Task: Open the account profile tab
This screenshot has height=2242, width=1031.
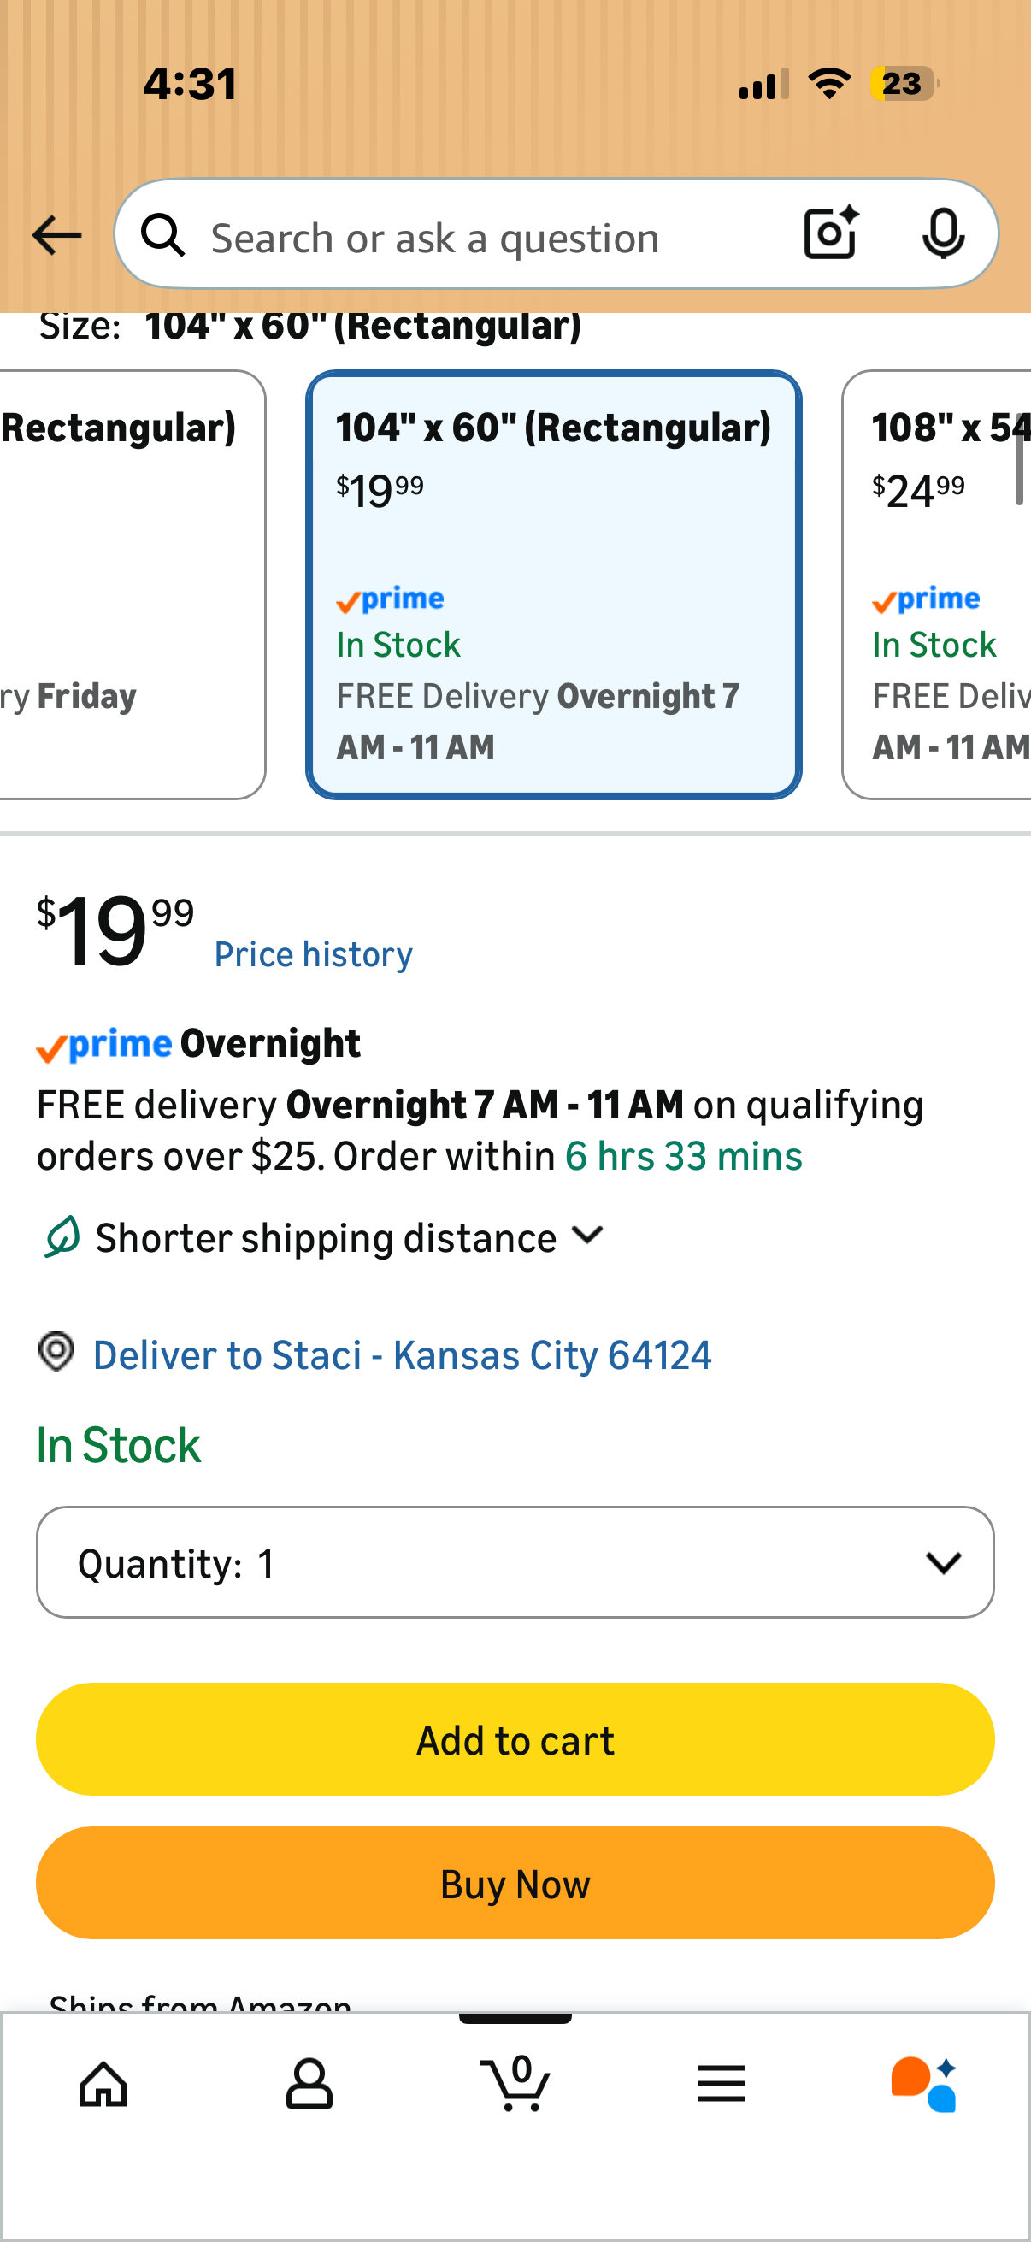Action: [x=309, y=2085]
